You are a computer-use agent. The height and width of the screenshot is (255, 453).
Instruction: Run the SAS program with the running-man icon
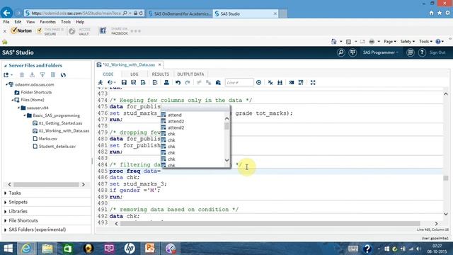pos(101,83)
